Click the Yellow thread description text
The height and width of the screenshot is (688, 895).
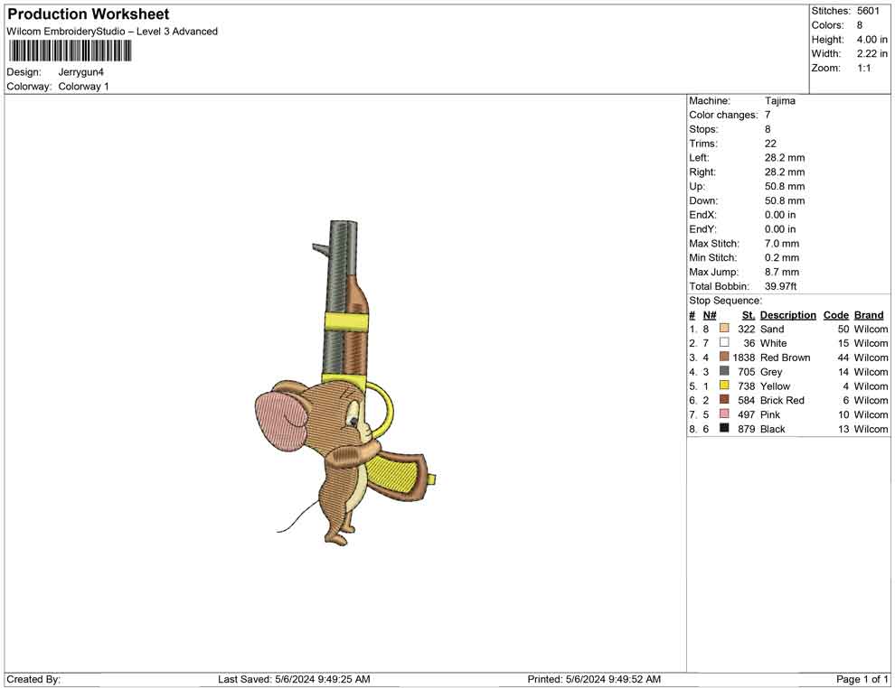point(775,386)
